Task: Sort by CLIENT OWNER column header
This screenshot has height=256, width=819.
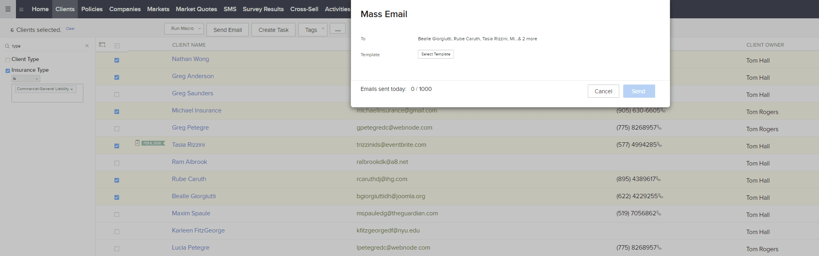Action: pyautogui.click(x=765, y=45)
